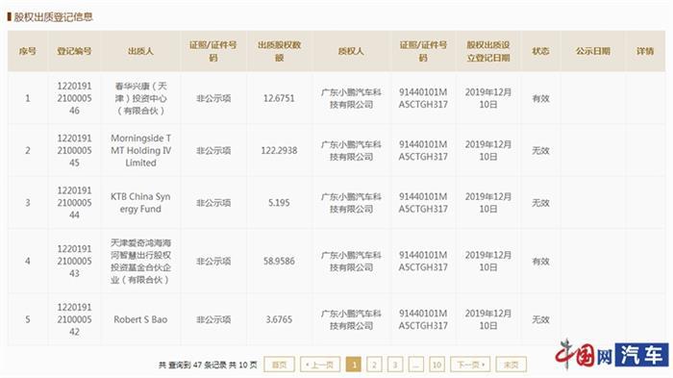
Task: Click registration number ending in 44
Action: point(74,203)
